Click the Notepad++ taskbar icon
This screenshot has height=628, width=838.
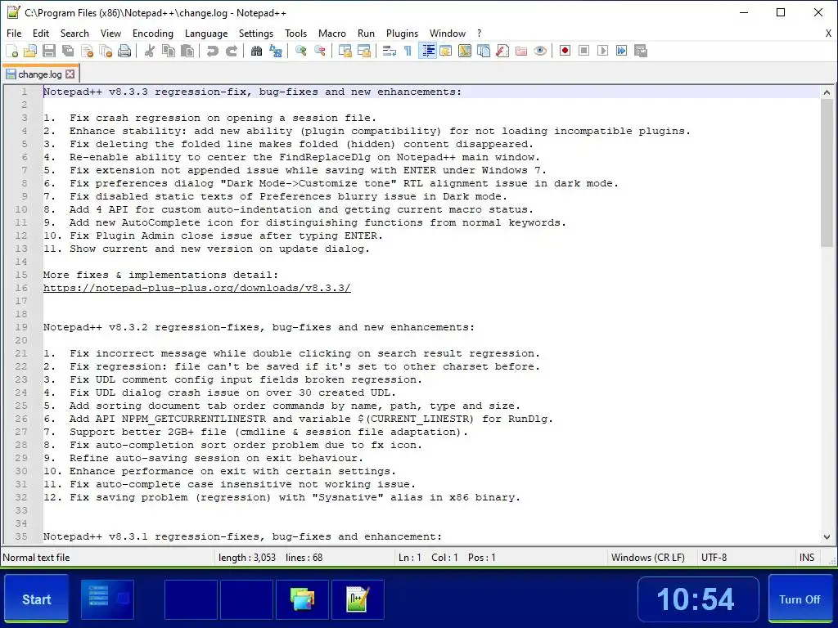[x=358, y=599]
